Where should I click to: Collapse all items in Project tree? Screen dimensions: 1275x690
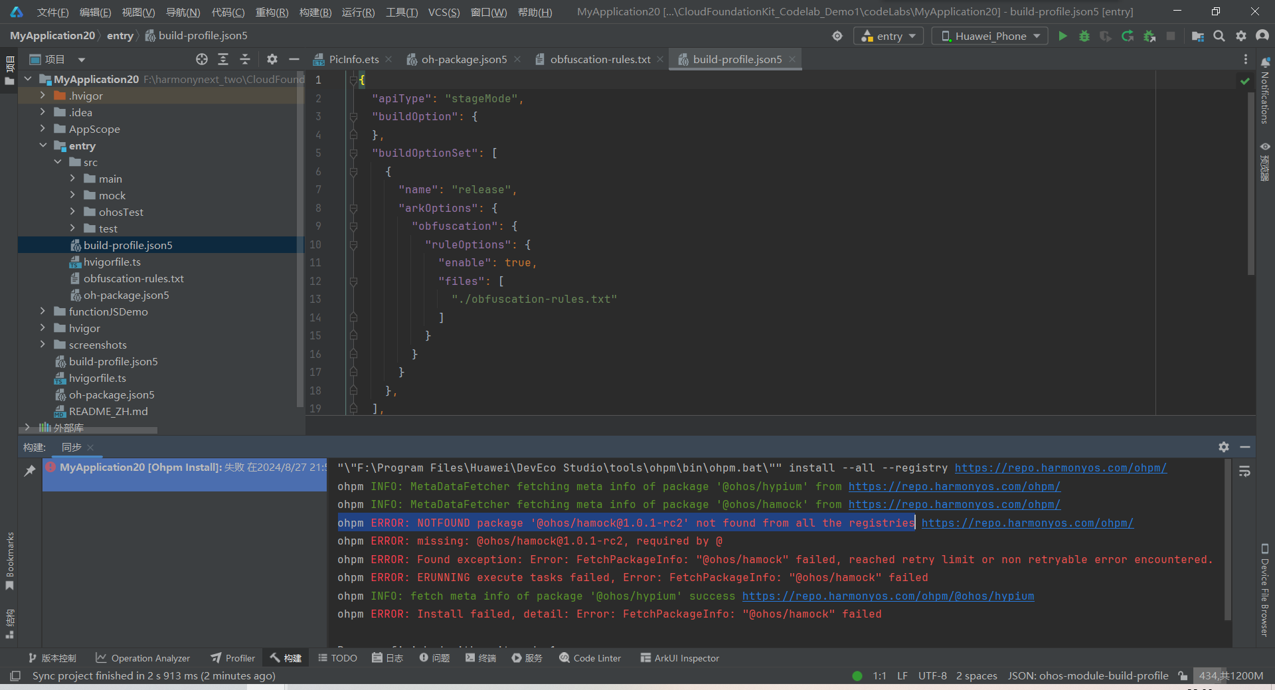pyautogui.click(x=245, y=59)
